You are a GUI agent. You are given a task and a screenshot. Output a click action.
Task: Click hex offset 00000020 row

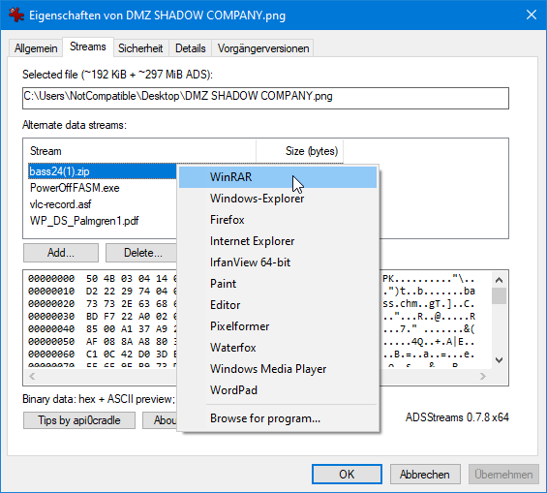point(51,303)
